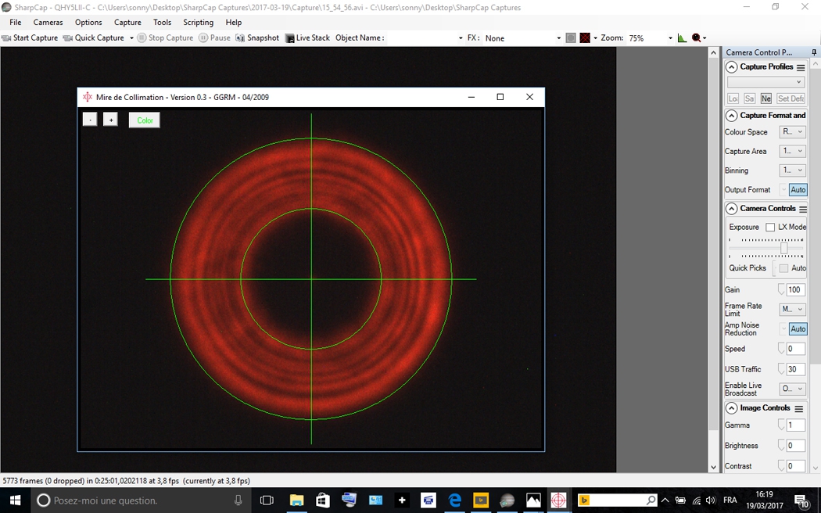Open the Capture menu
Screen dimensions: 821x513
(127, 22)
